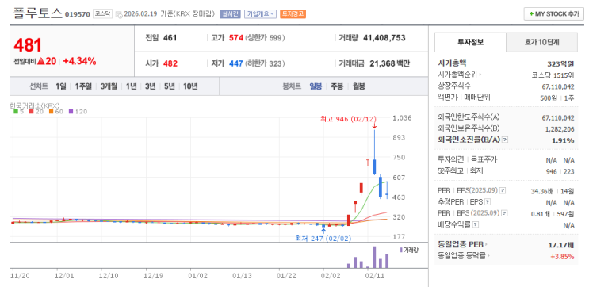Click the tallest volume bar near 02/11
589x287 pixels.
click(x=374, y=258)
